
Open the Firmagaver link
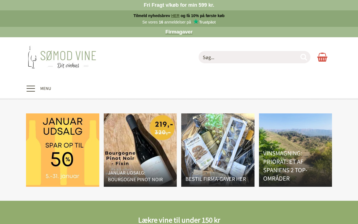(x=179, y=32)
